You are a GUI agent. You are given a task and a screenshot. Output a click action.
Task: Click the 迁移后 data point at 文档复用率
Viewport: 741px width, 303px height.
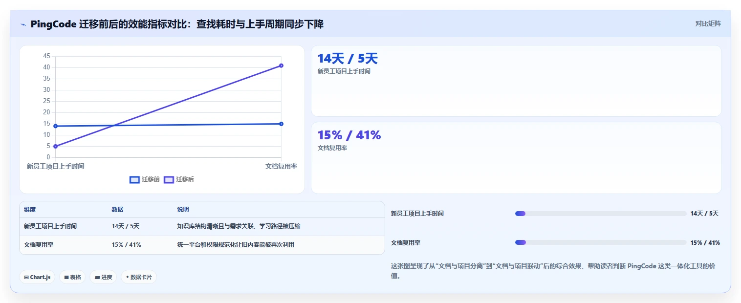click(x=281, y=65)
